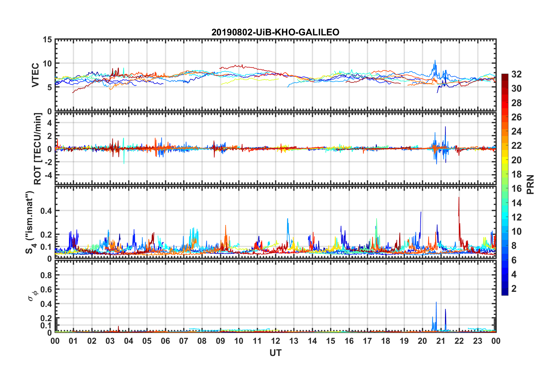Select the ROT y-axis tick -2
551x369 pixels.
click(49, 162)
